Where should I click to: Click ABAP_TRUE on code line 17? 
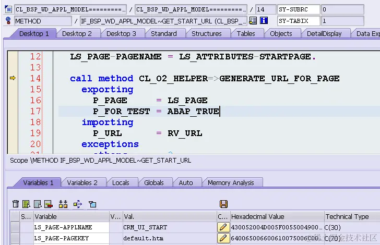pos(193,112)
